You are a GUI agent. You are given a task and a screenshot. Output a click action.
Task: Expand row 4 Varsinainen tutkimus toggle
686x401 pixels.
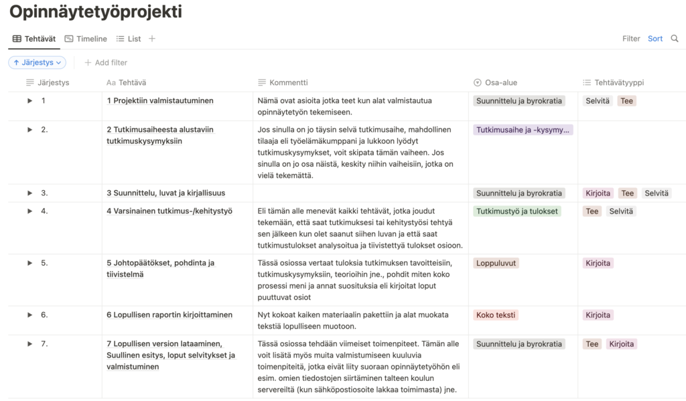pyautogui.click(x=29, y=212)
